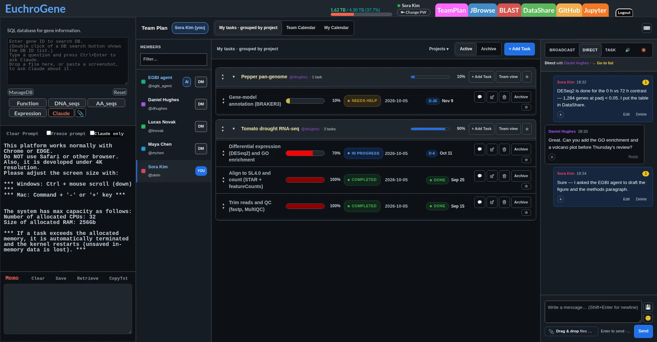The height and width of the screenshot is (342, 657).
Task: Open comments for Gene-model annotation task
Action: (480, 97)
